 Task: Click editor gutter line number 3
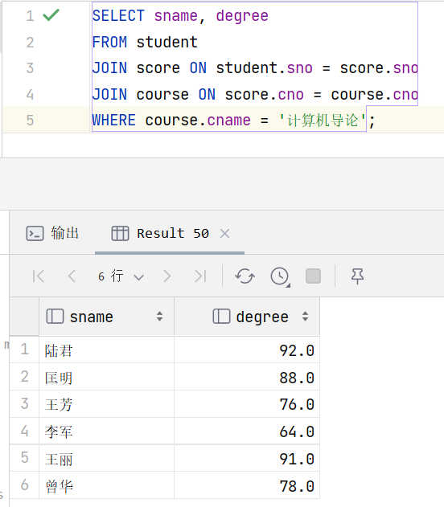(x=30, y=68)
